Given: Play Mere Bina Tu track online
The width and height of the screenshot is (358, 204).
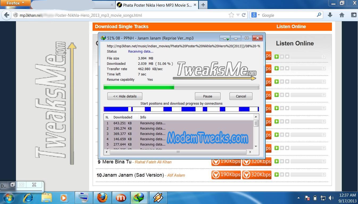Looking at the screenshot, I should [x=277, y=161].
